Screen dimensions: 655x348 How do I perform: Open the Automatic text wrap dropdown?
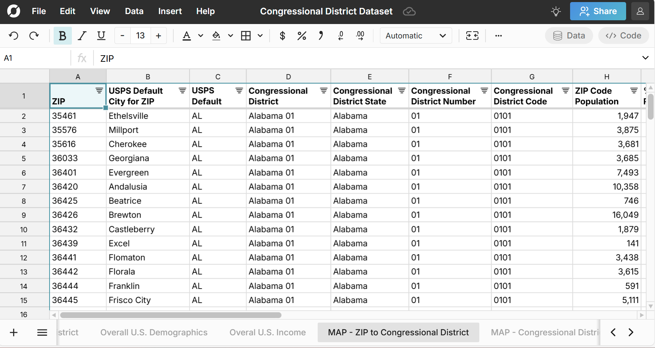tap(415, 36)
